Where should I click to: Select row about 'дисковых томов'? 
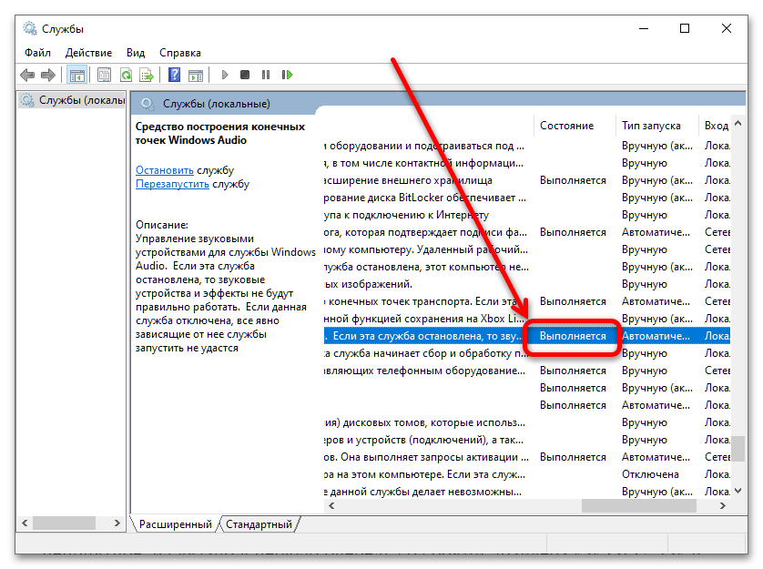pyautogui.click(x=527, y=422)
